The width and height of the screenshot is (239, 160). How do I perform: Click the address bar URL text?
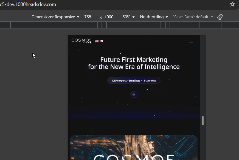click(28, 4)
